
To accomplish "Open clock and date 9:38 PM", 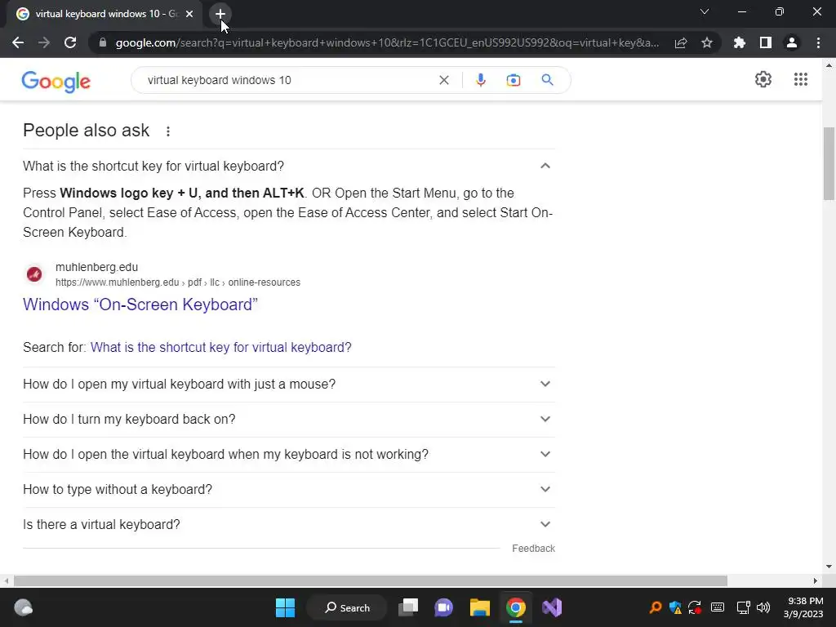I will [x=803, y=607].
